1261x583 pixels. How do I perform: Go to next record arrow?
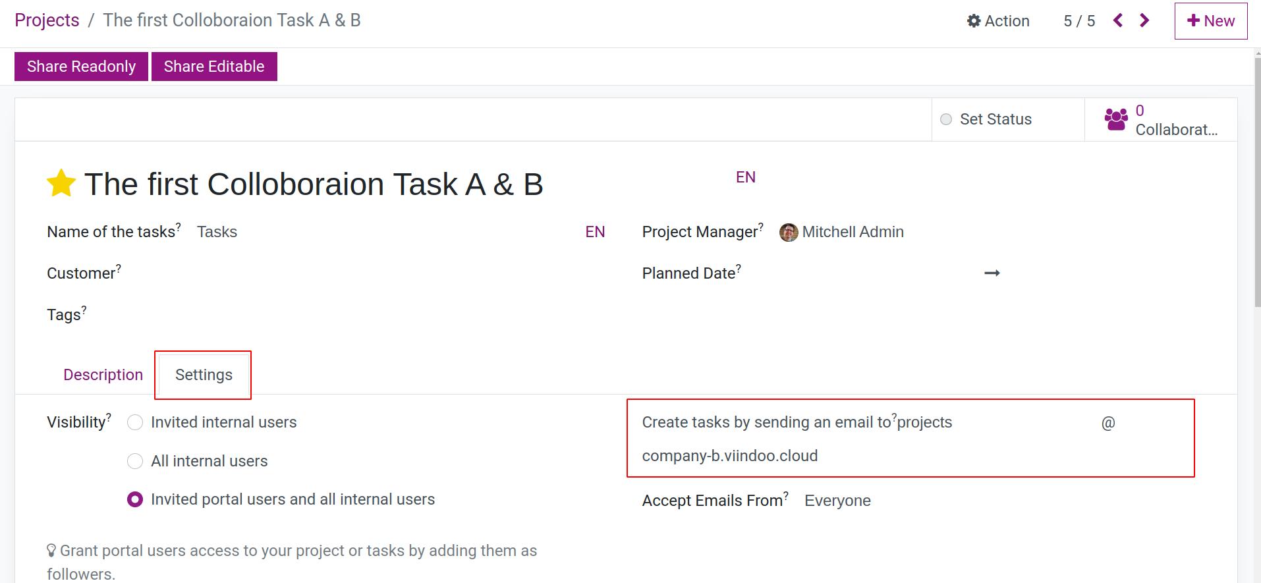1144,20
